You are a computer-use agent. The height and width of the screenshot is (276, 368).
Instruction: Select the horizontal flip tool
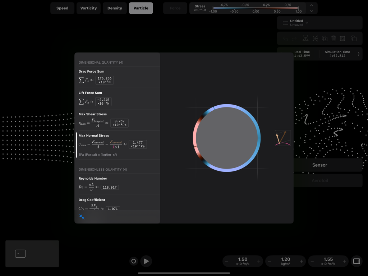pos(305,38)
